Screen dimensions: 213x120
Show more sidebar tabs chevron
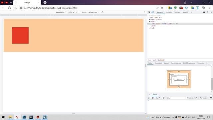pos(207,63)
